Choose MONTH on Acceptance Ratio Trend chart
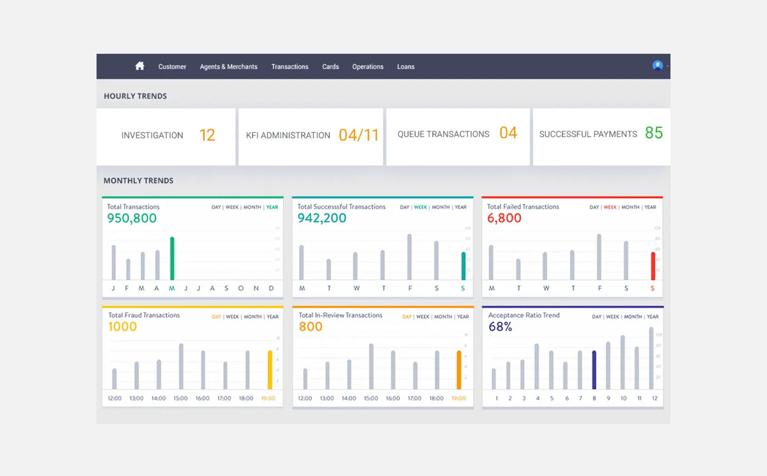 (x=633, y=317)
